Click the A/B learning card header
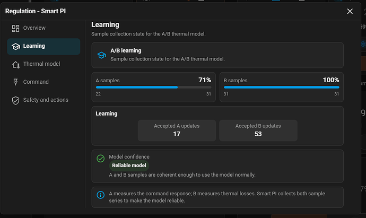Image resolution: width=366 pixels, height=218 pixels. pyautogui.click(x=217, y=55)
